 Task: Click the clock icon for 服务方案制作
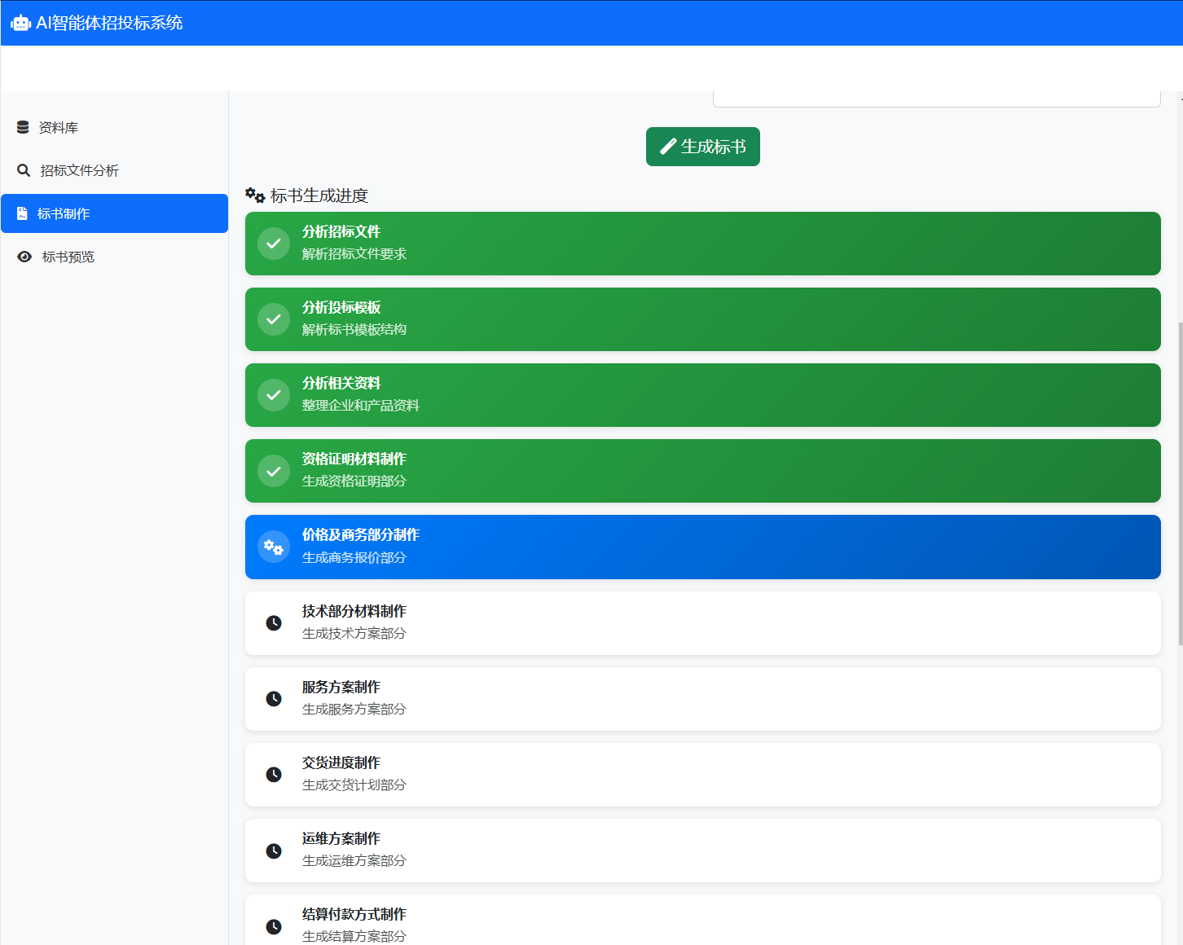274,699
